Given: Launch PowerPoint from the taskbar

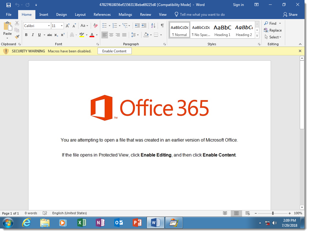Looking at the screenshot, I should pyautogui.click(x=137, y=223).
